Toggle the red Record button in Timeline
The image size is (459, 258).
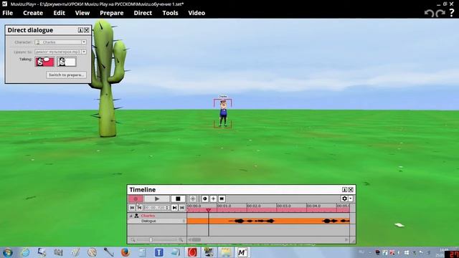tap(136, 199)
